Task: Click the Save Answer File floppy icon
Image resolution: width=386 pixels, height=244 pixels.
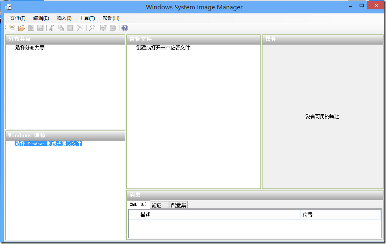Action: point(40,28)
